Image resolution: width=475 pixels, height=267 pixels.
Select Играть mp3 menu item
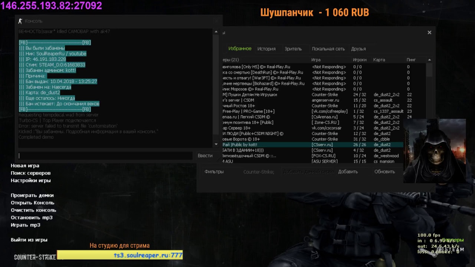[x=25, y=225]
